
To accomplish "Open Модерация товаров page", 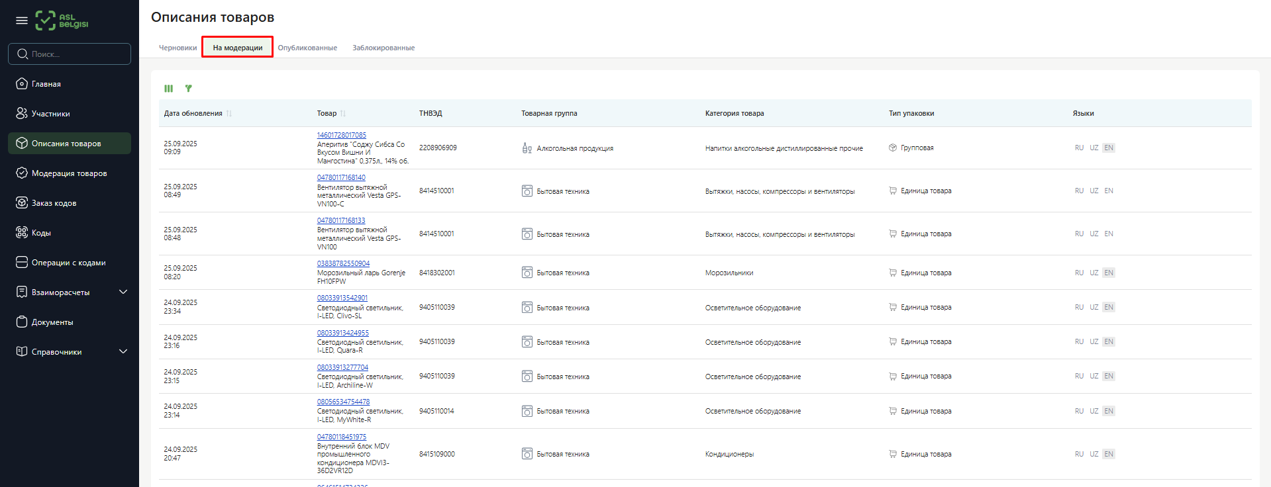I will [x=69, y=173].
